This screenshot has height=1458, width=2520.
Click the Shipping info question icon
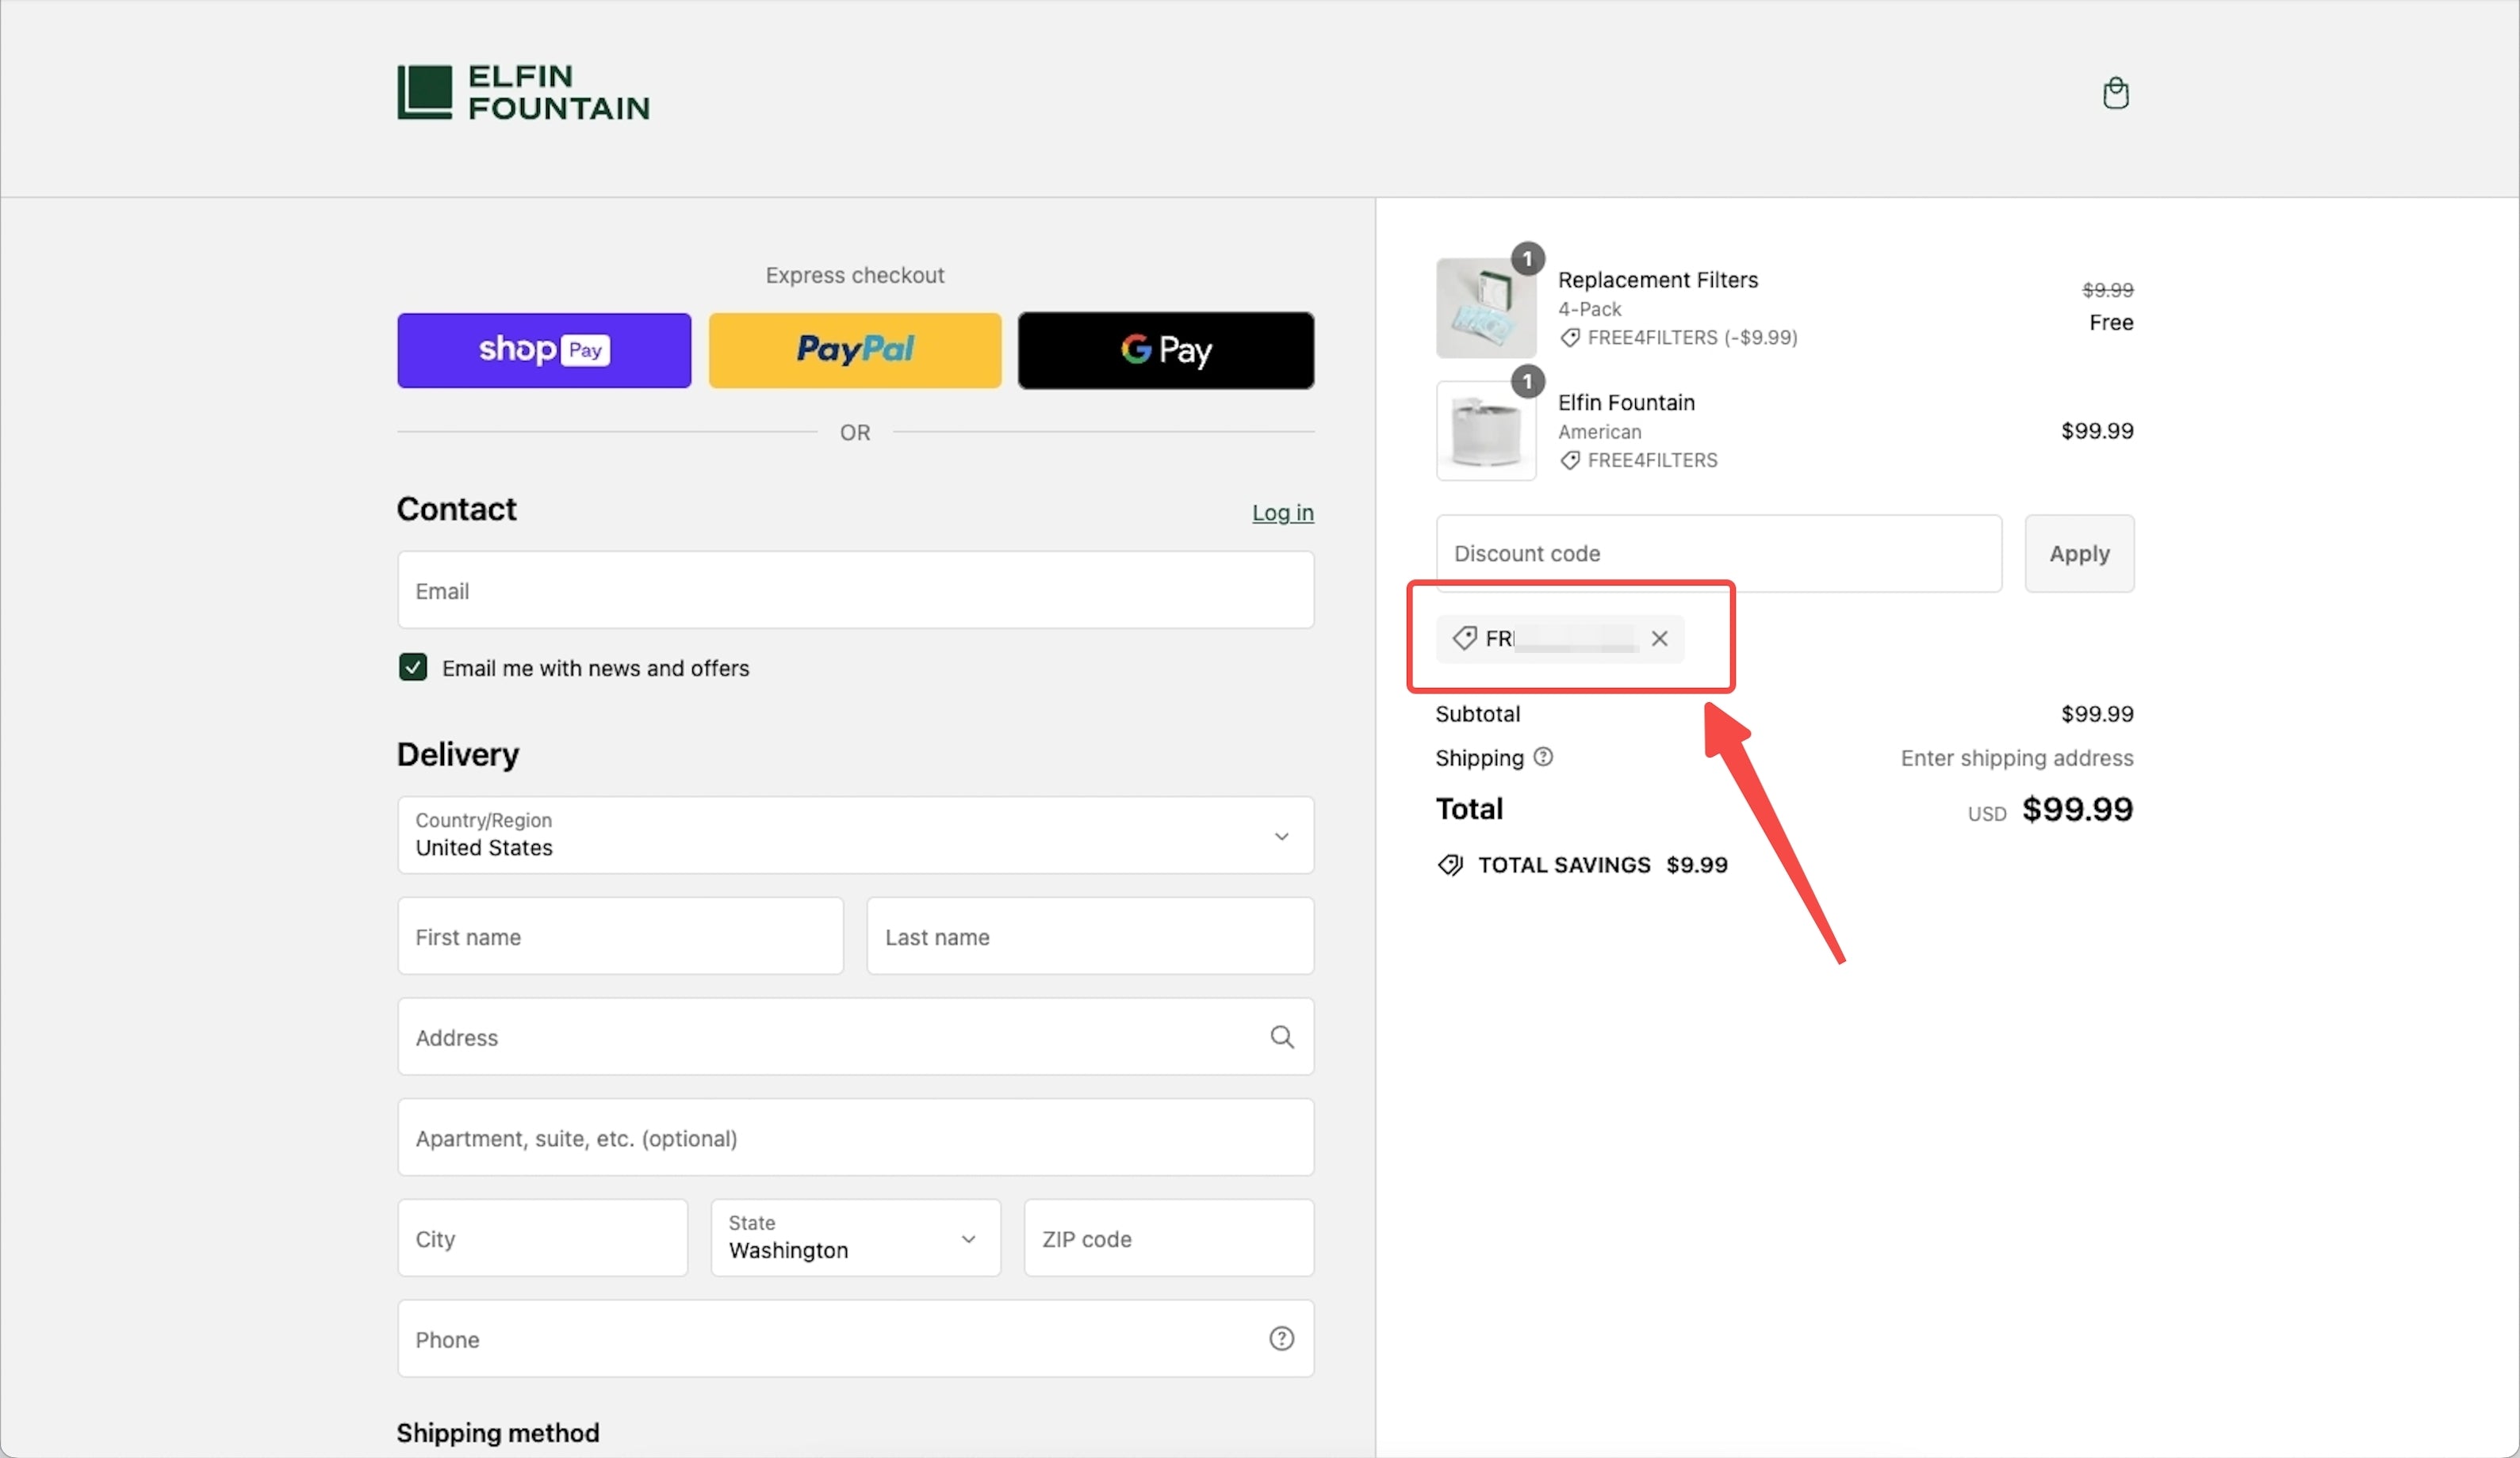tap(1543, 757)
